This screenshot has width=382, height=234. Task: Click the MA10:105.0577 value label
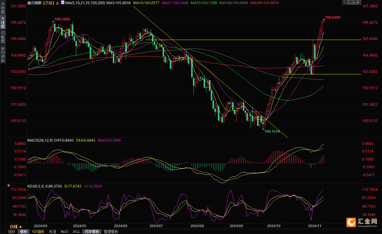click(147, 3)
